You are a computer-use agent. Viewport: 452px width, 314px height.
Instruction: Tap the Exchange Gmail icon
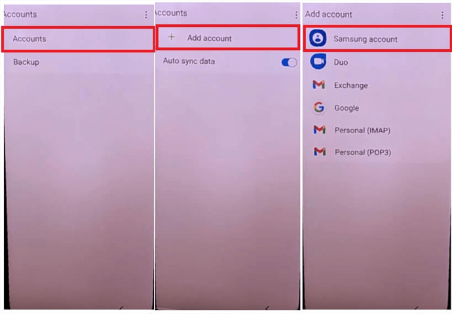click(x=319, y=85)
